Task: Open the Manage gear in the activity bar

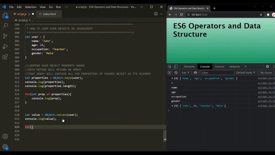Action: click(5, 147)
